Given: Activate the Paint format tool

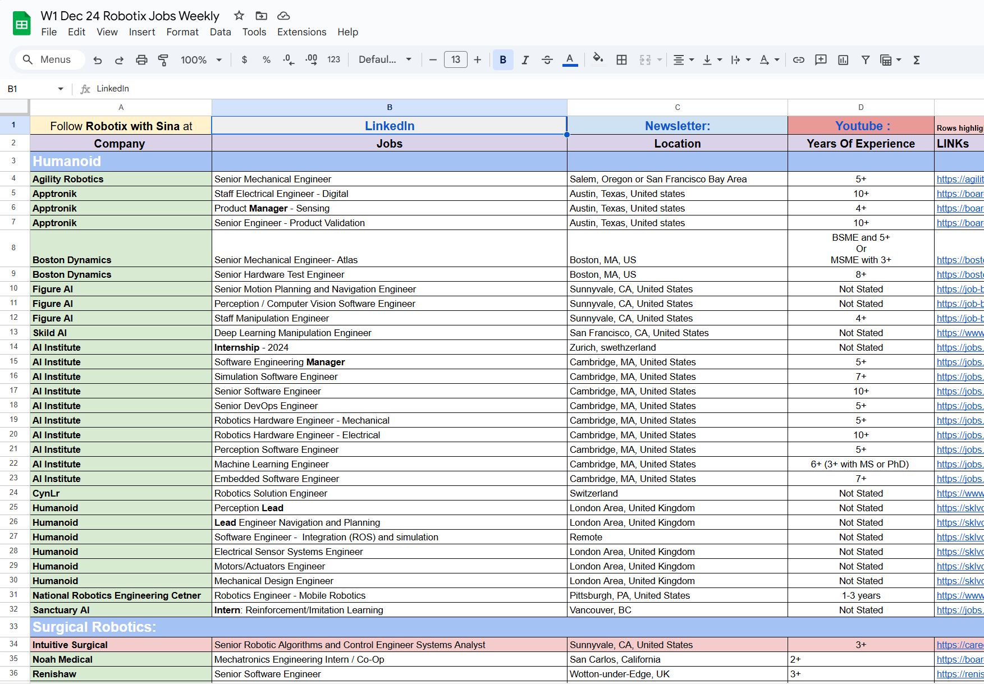Looking at the screenshot, I should coord(163,60).
